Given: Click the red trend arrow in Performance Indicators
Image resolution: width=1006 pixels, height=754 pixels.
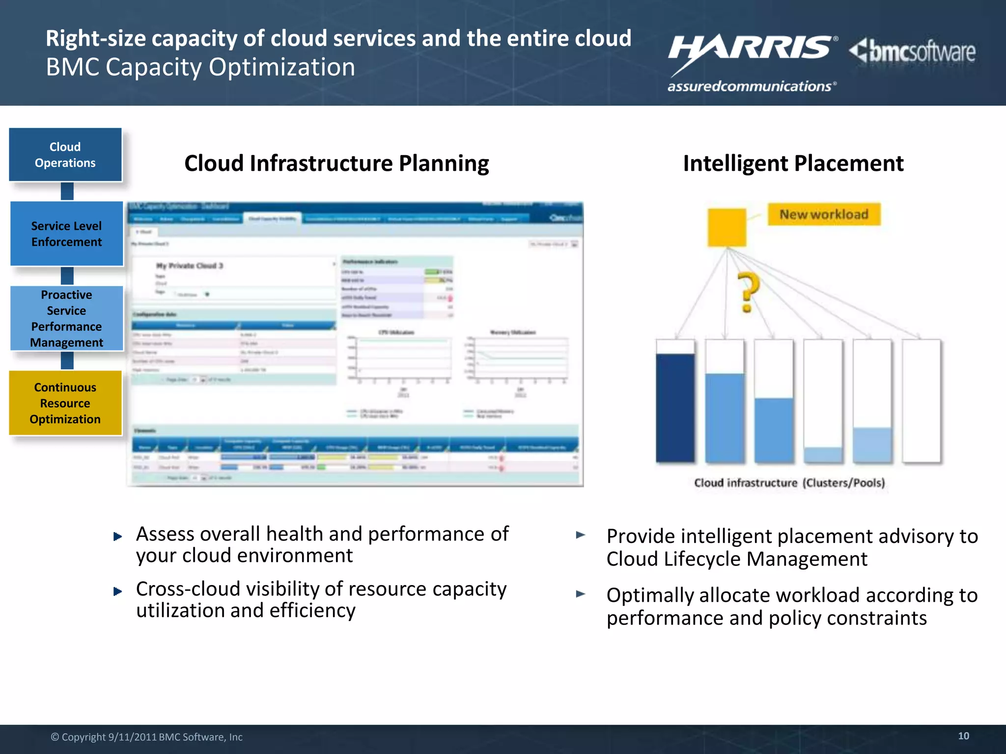Looking at the screenshot, I should tap(450, 298).
